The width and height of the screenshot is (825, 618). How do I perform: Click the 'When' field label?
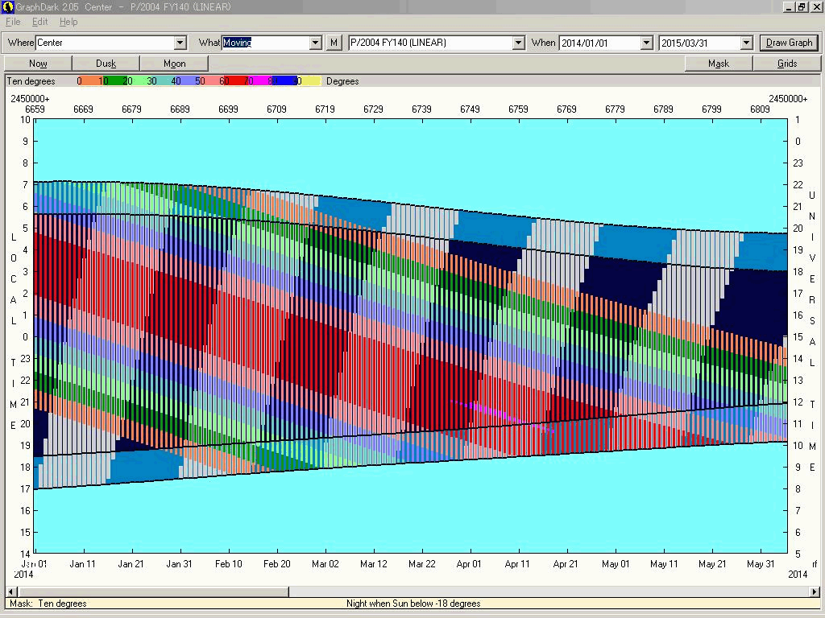pyautogui.click(x=544, y=43)
